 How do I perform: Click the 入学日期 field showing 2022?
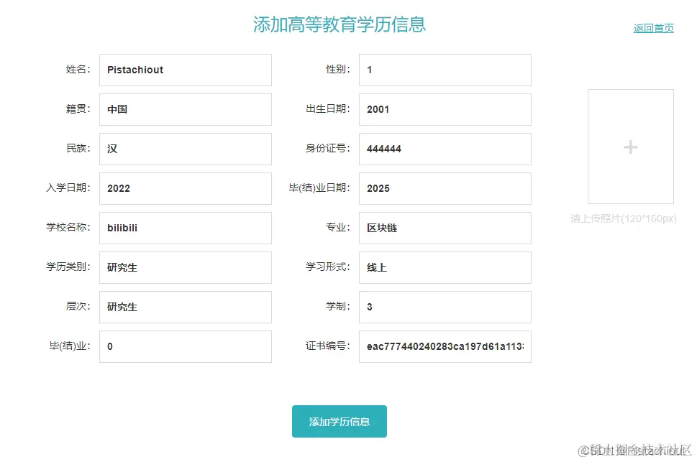(x=185, y=188)
